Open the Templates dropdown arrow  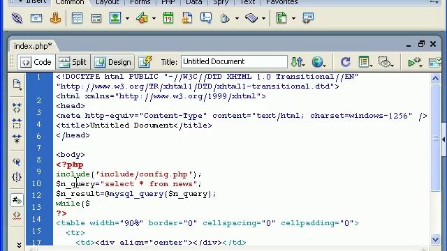[x=293, y=19]
